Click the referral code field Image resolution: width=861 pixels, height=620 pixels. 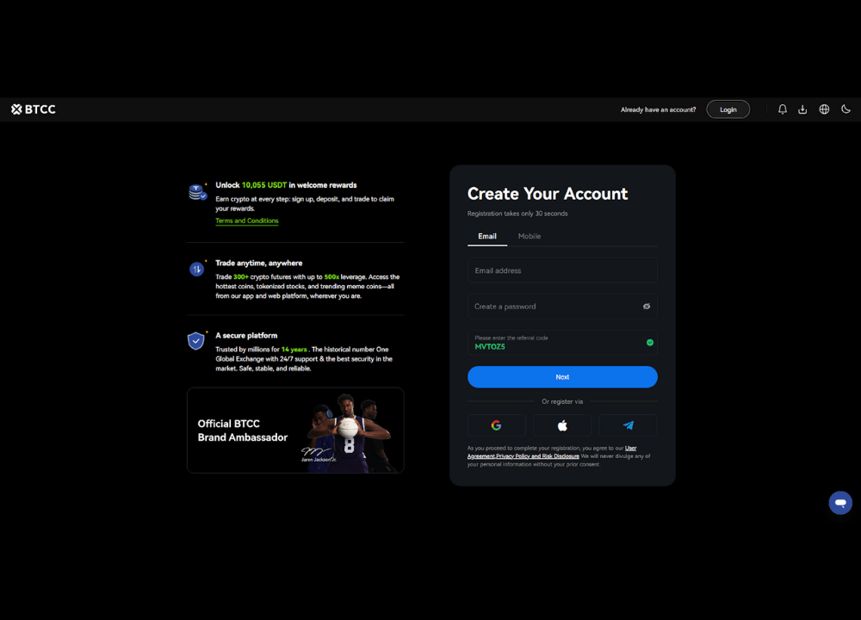click(x=551, y=343)
